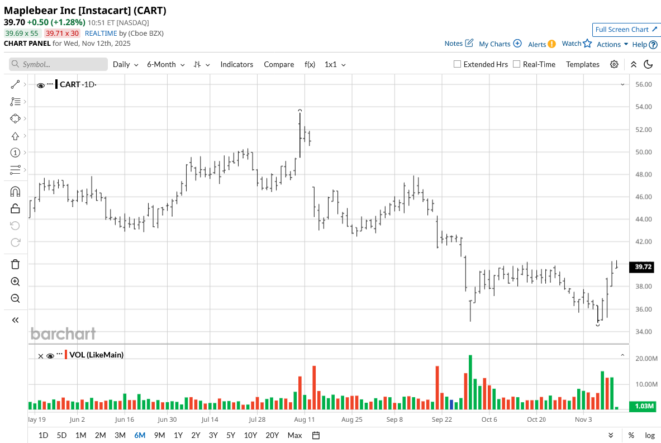Open CART plot more options dots

click(50, 84)
